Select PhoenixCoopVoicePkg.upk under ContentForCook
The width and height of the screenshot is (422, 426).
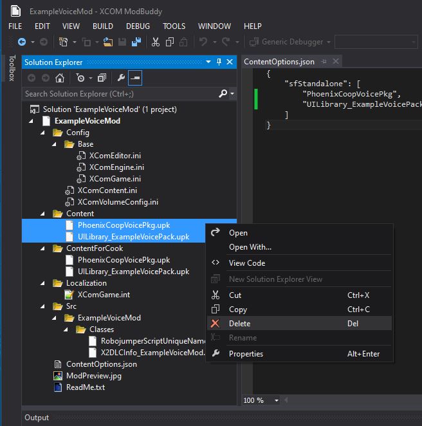click(124, 260)
